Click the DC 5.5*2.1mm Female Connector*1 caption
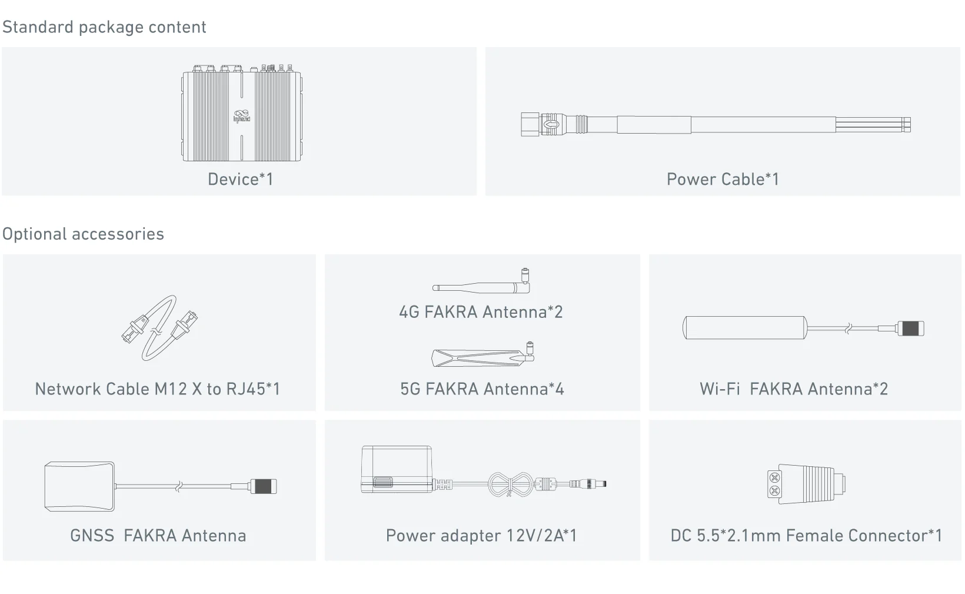Image resolution: width=965 pixels, height=594 pixels. point(807,535)
